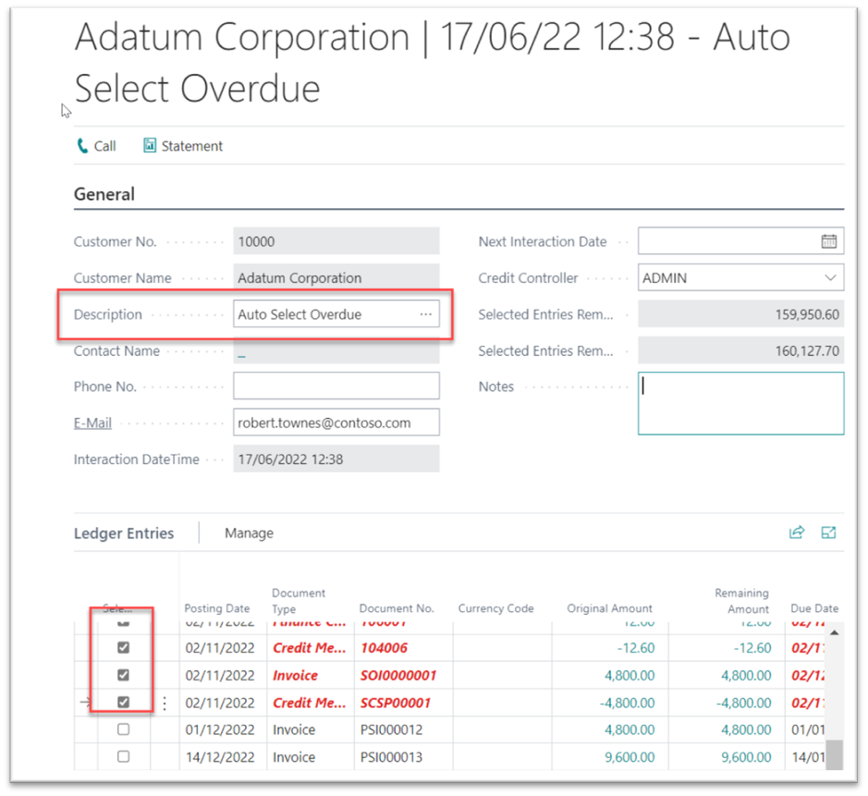Click Customer Name value Adatum Corporation
868x796 pixels.
(336, 278)
